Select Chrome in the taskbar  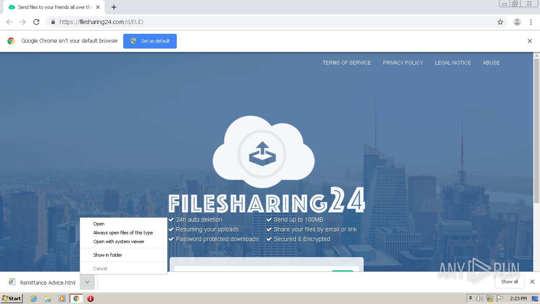[76, 299]
